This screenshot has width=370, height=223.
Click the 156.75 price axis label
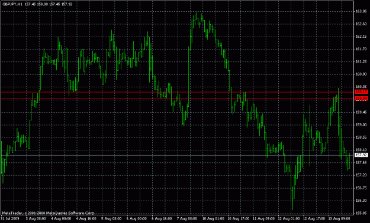click(x=361, y=188)
